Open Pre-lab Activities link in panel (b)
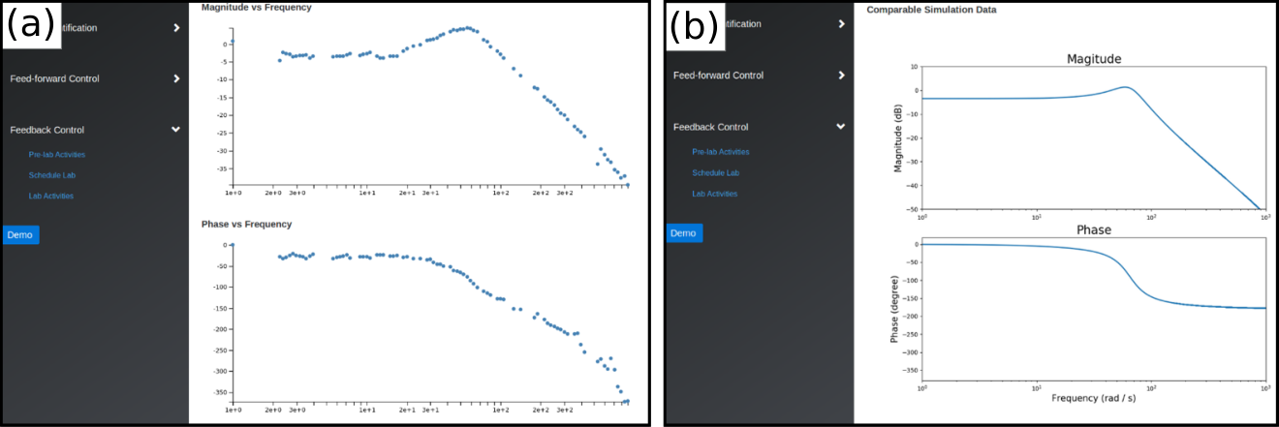The width and height of the screenshot is (1279, 427). (x=721, y=152)
